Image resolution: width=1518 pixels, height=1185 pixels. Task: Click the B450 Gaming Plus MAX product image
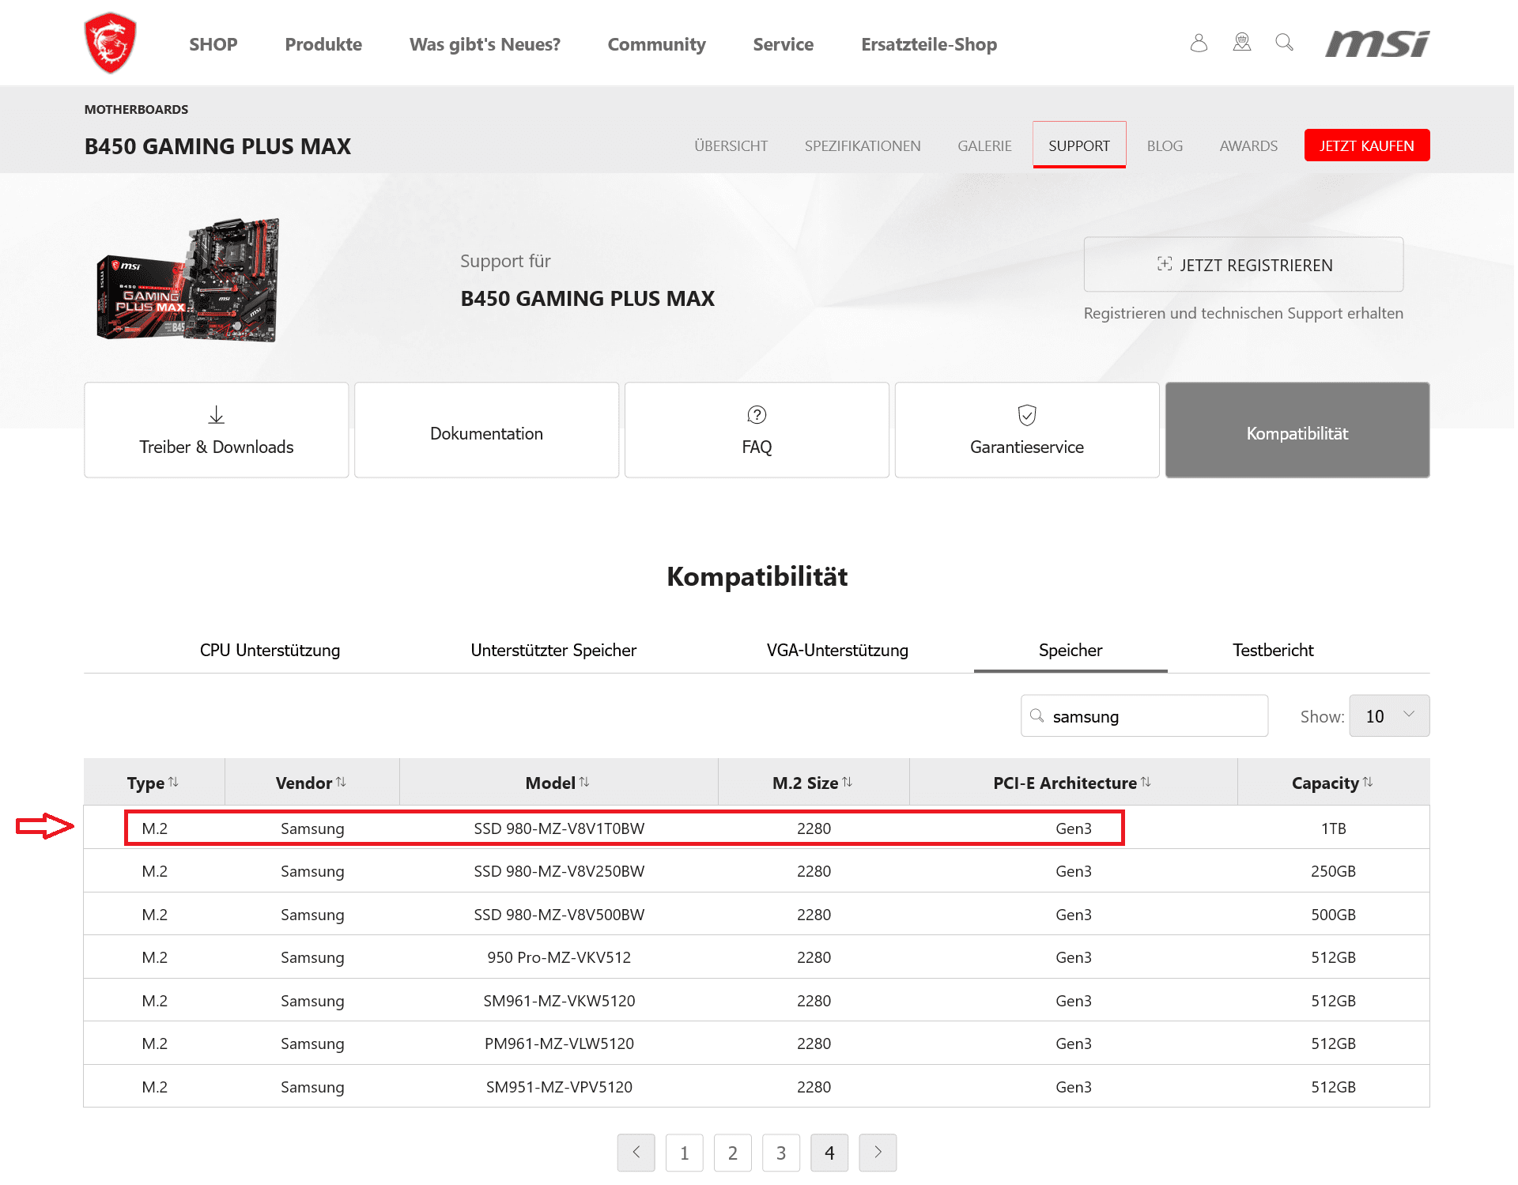pos(188,280)
